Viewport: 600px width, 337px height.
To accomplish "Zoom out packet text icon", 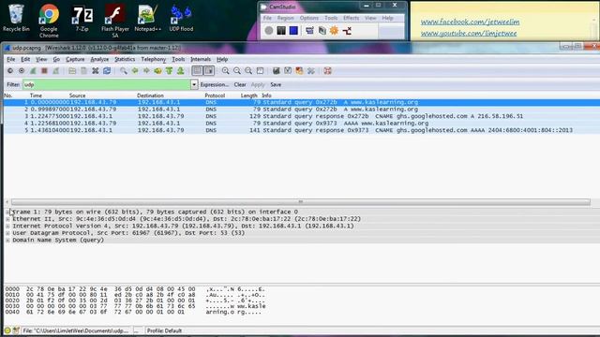I will 237,71.
